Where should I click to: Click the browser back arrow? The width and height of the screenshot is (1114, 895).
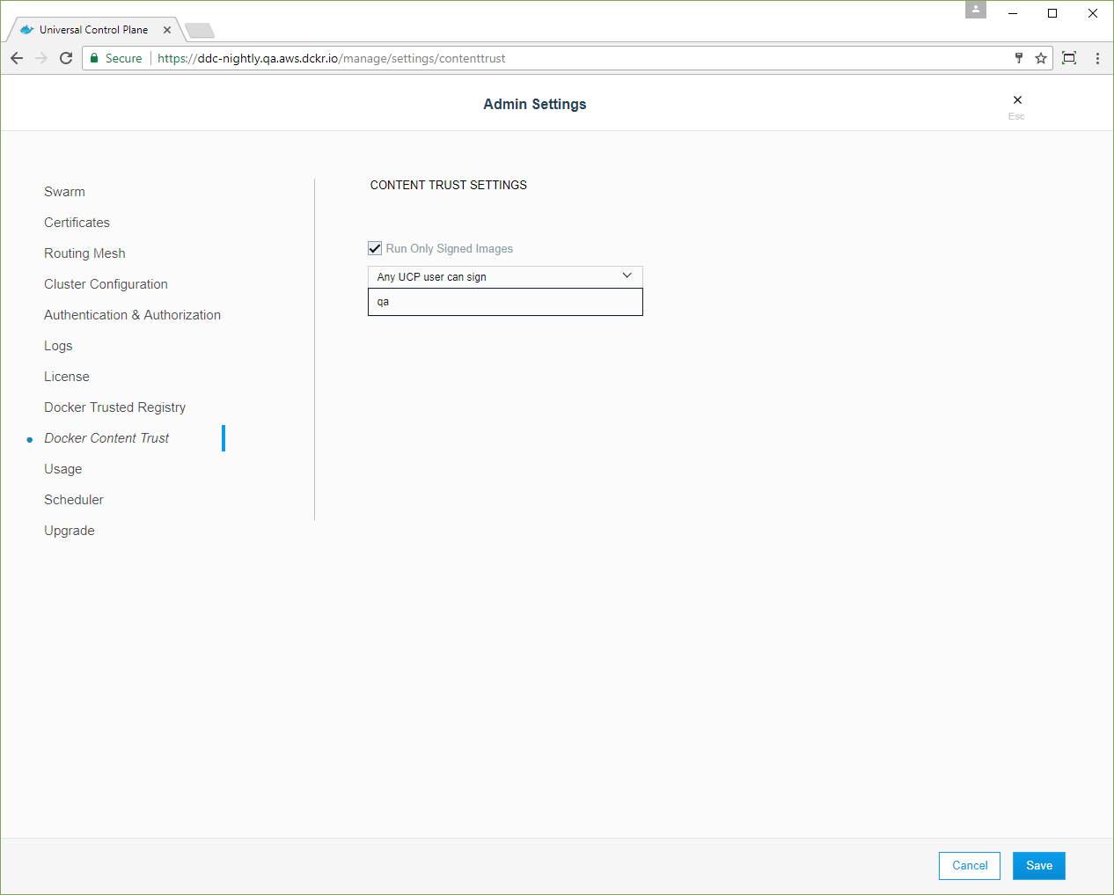pos(17,58)
